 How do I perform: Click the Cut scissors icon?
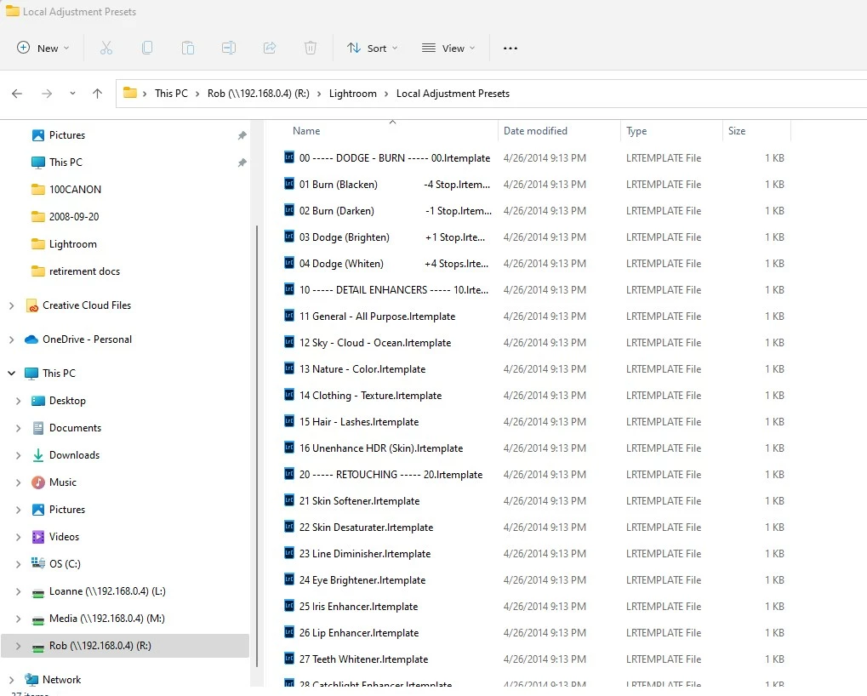[106, 48]
